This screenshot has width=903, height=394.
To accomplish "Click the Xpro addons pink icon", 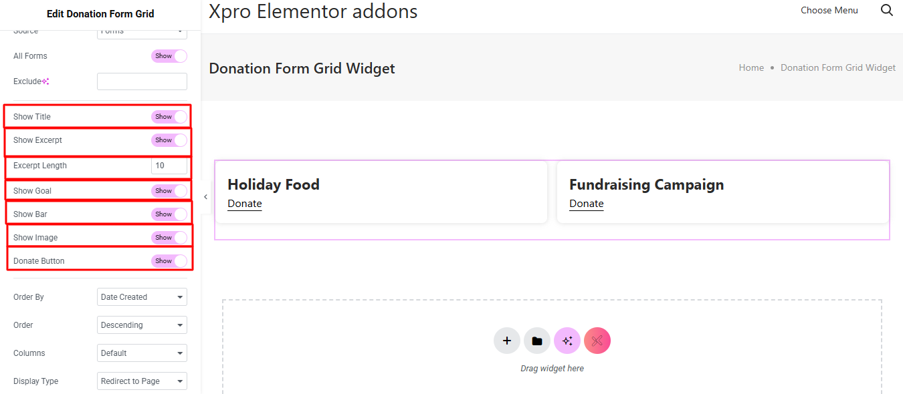I will (x=597, y=341).
